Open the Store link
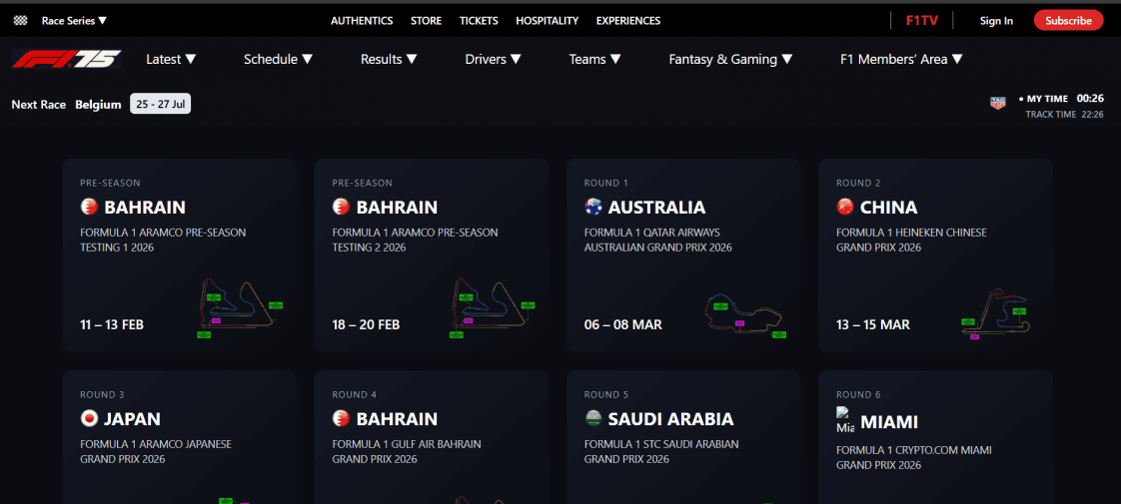This screenshot has width=1121, height=504. click(426, 21)
